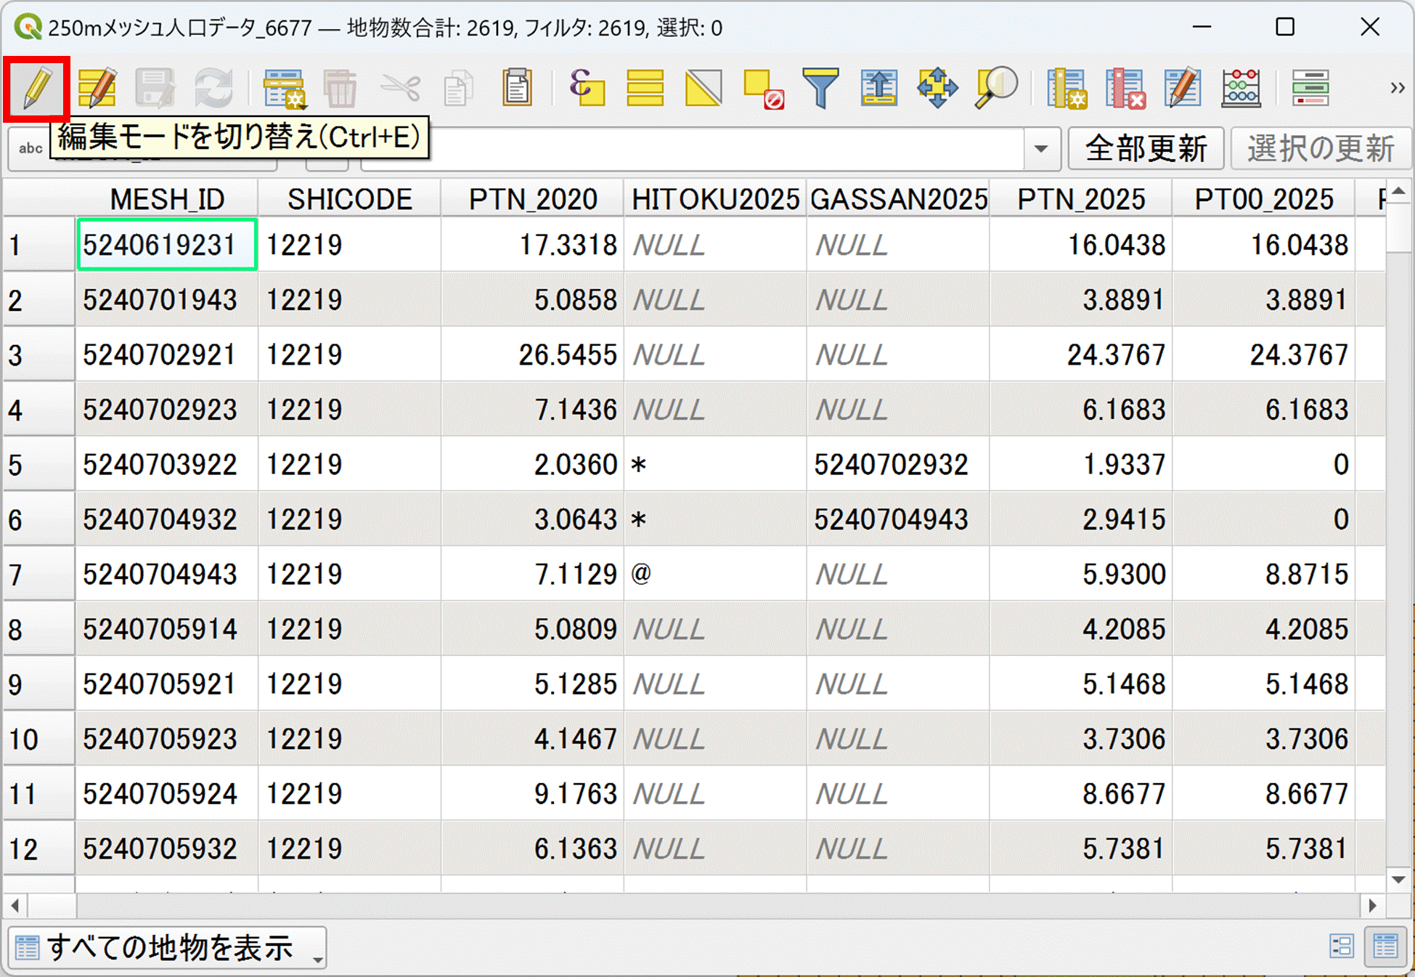Screen dimensions: 1415x977
Task: Click PTN_2025 column header
Action: tap(1082, 199)
